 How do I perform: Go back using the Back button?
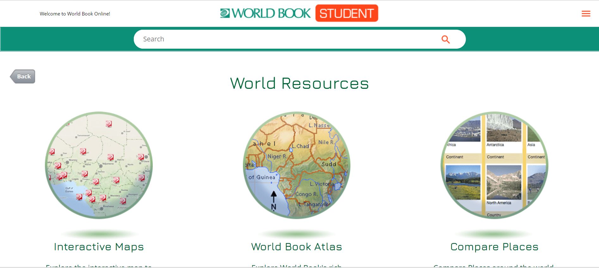point(23,76)
